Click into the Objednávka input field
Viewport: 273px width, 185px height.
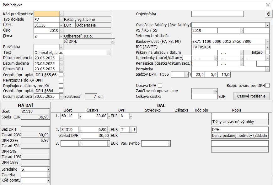(x=217, y=14)
